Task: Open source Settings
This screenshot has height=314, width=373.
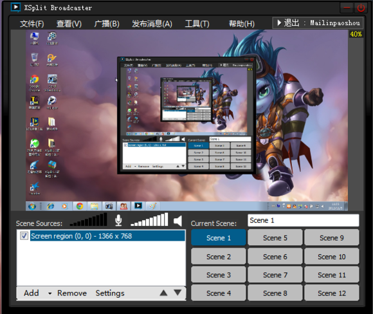Action: click(110, 293)
